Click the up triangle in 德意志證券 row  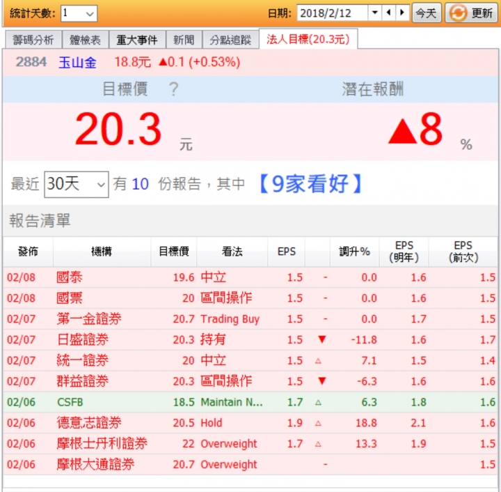[318, 424]
